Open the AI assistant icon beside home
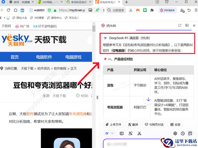Image resolution: width=198 pixels, height=148 pixels. pyautogui.click(x=22, y=10)
